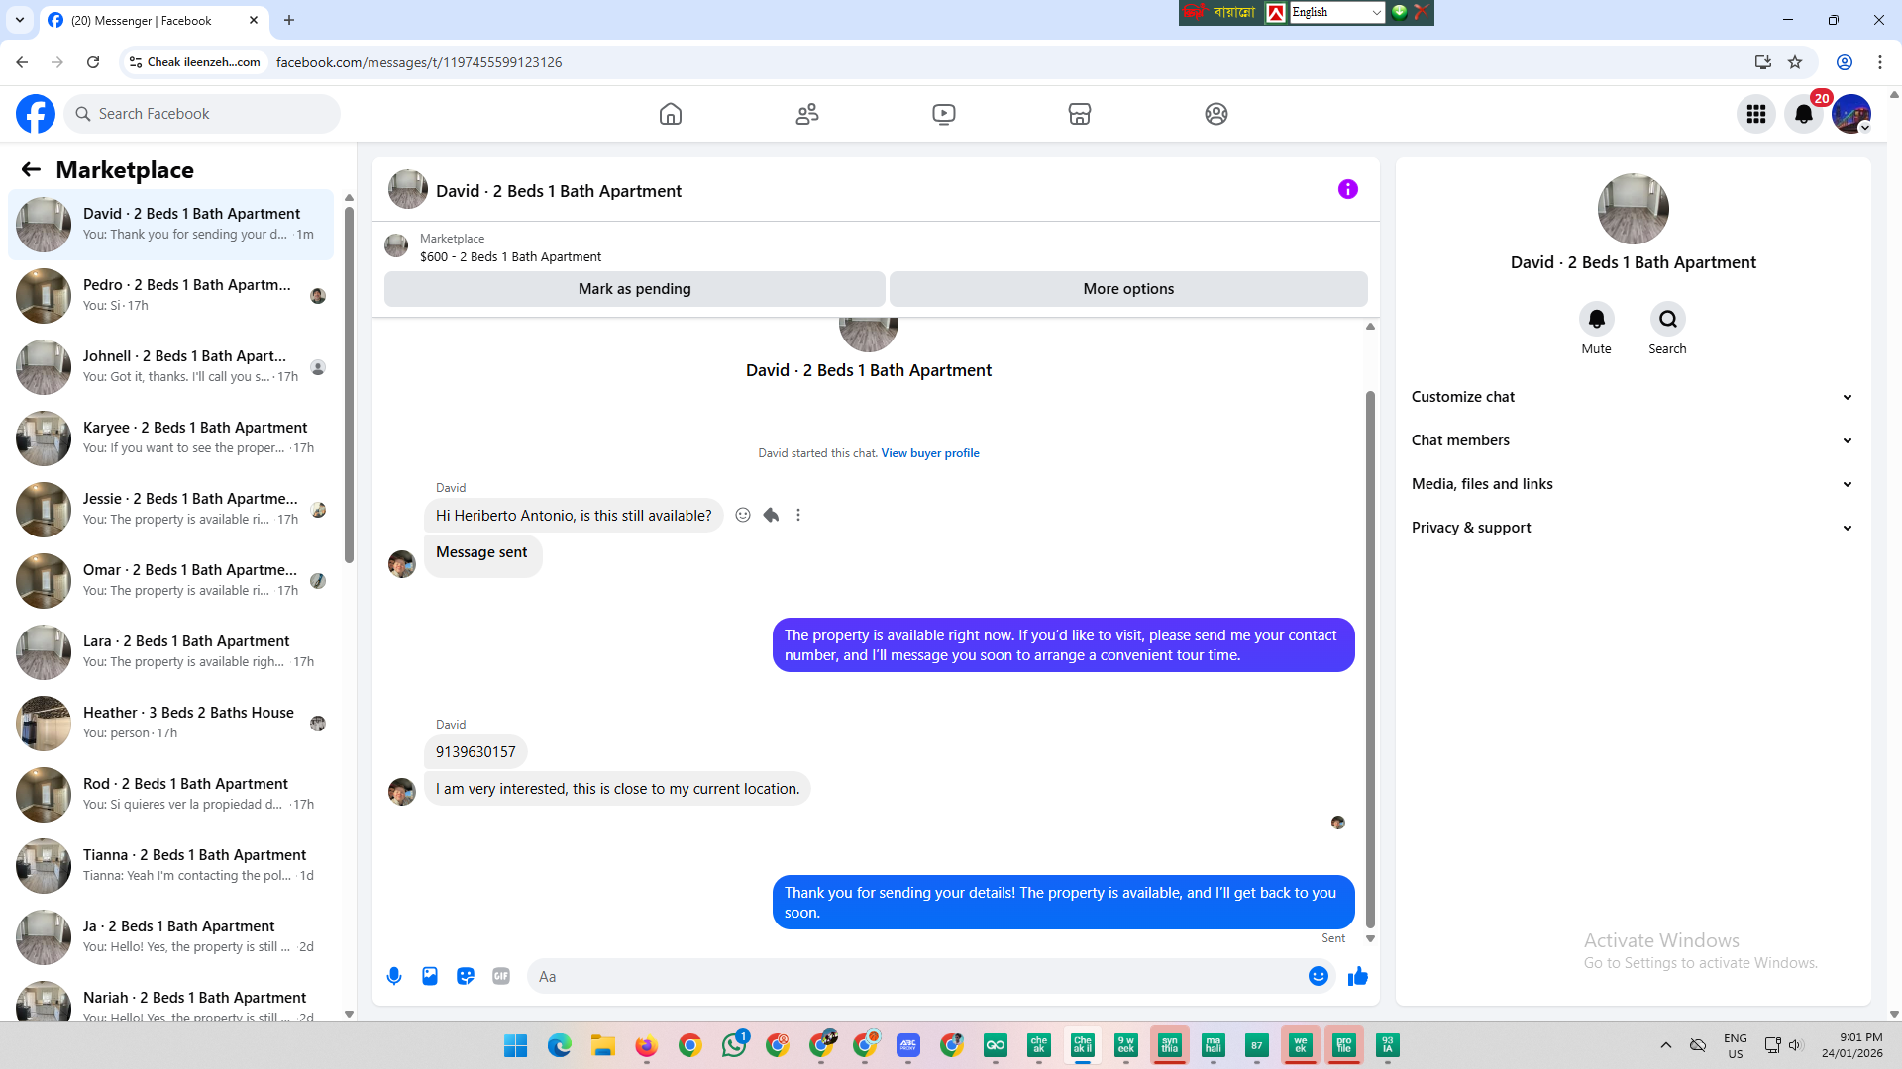1902x1069 pixels.
Task: Expand Media, files and links section
Action: (x=1632, y=484)
